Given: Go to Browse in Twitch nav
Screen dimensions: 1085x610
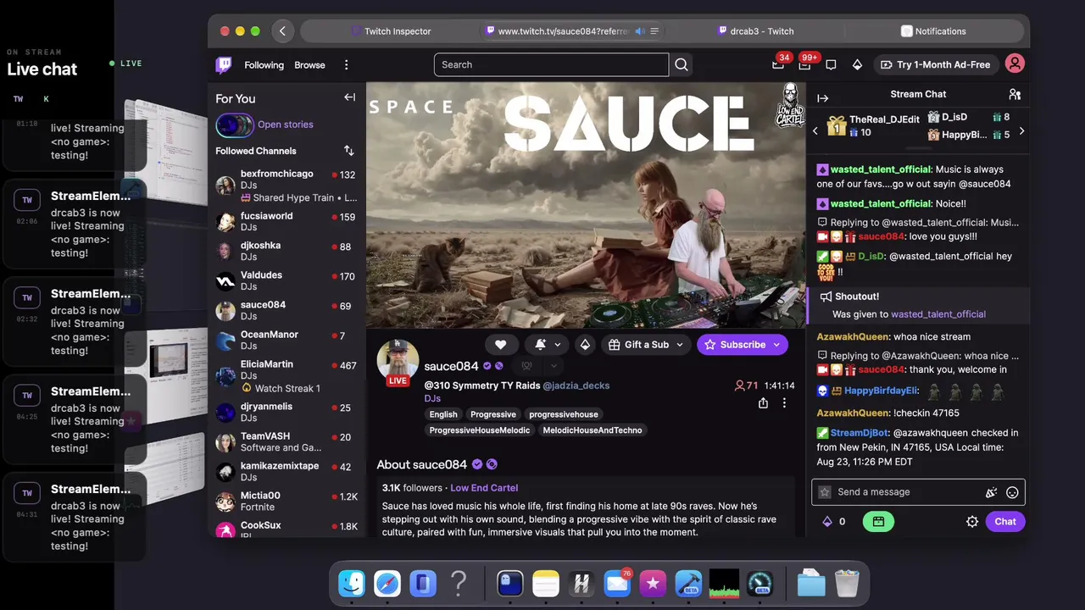Looking at the screenshot, I should point(309,65).
